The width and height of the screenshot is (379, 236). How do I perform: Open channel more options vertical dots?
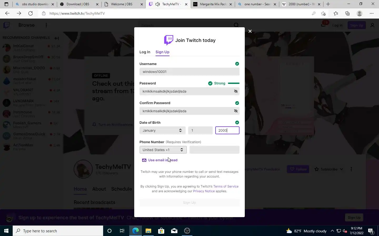pos(351,169)
